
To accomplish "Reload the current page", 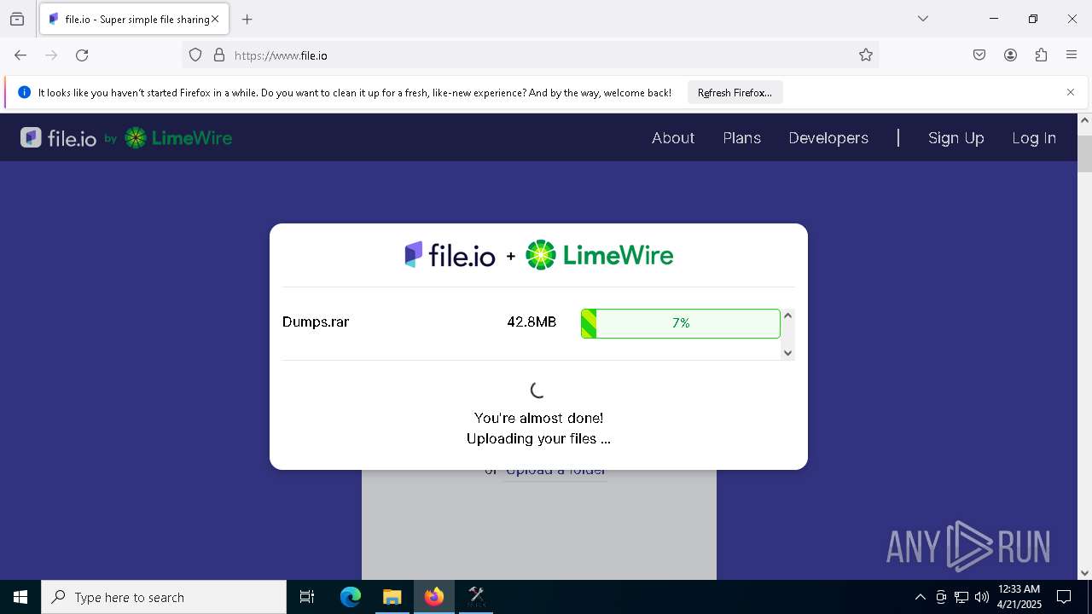I will [x=82, y=55].
